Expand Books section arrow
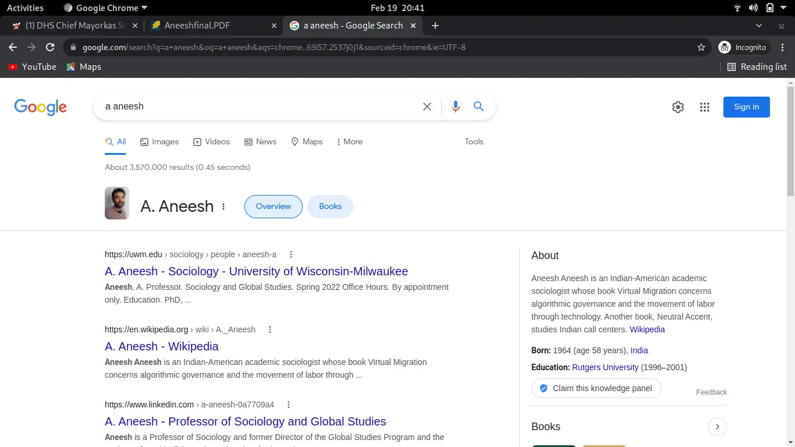The image size is (795, 447). [x=718, y=427]
